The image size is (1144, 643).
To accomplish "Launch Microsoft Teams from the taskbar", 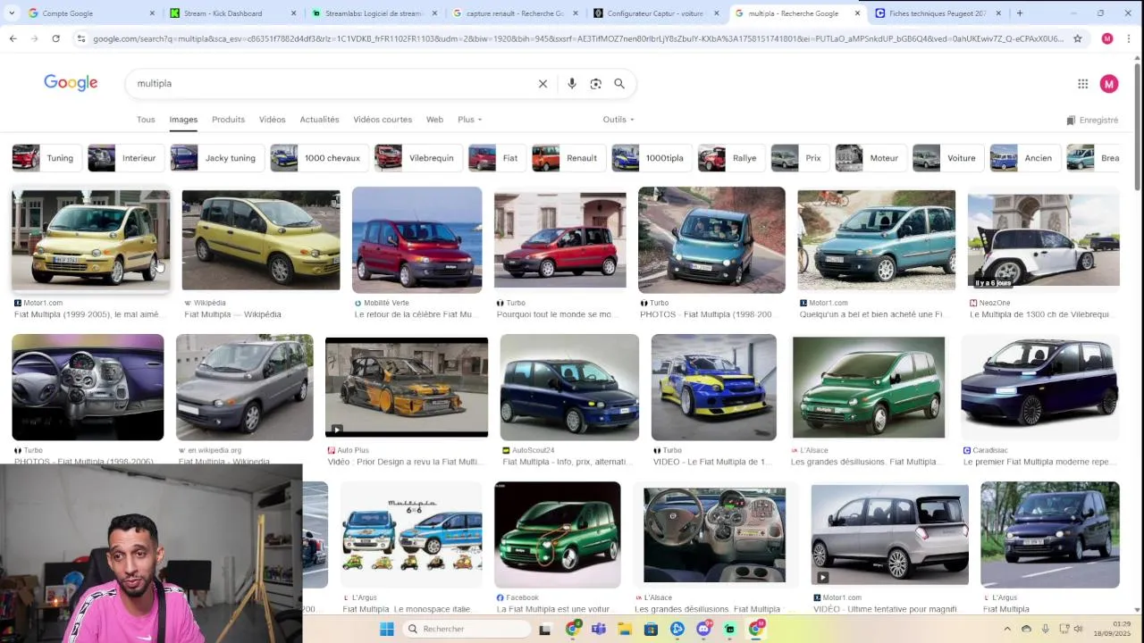I will 599,629.
